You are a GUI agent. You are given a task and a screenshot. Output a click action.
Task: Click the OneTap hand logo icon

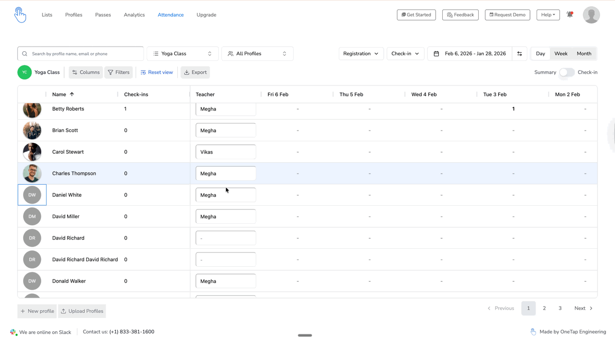[x=20, y=15]
